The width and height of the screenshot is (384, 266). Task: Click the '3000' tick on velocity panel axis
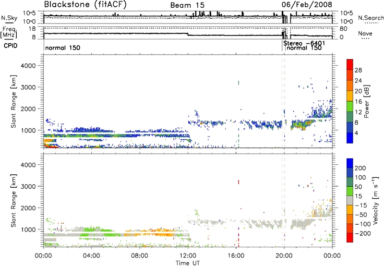click(28, 186)
